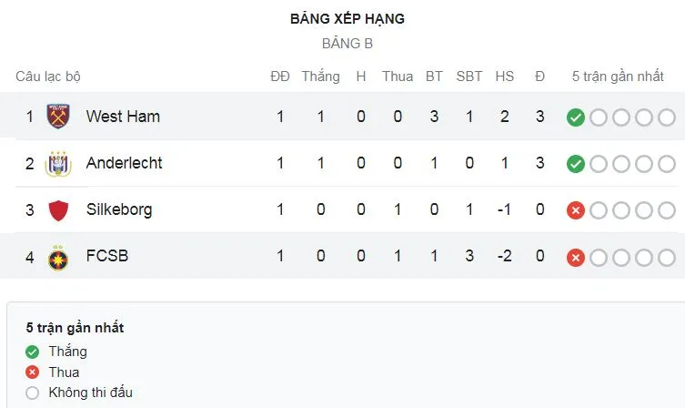This screenshot has width=685, height=408.
Task: Click the green Thắng legend icon
Action: coord(33,352)
